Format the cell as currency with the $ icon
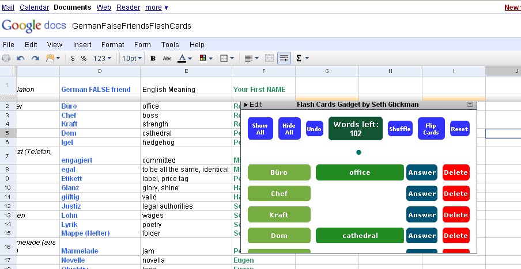The width and height of the screenshot is (521, 269). point(73,58)
